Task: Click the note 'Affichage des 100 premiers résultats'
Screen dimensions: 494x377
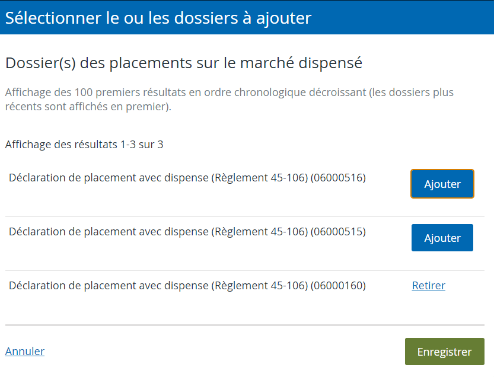Action: click(x=229, y=99)
